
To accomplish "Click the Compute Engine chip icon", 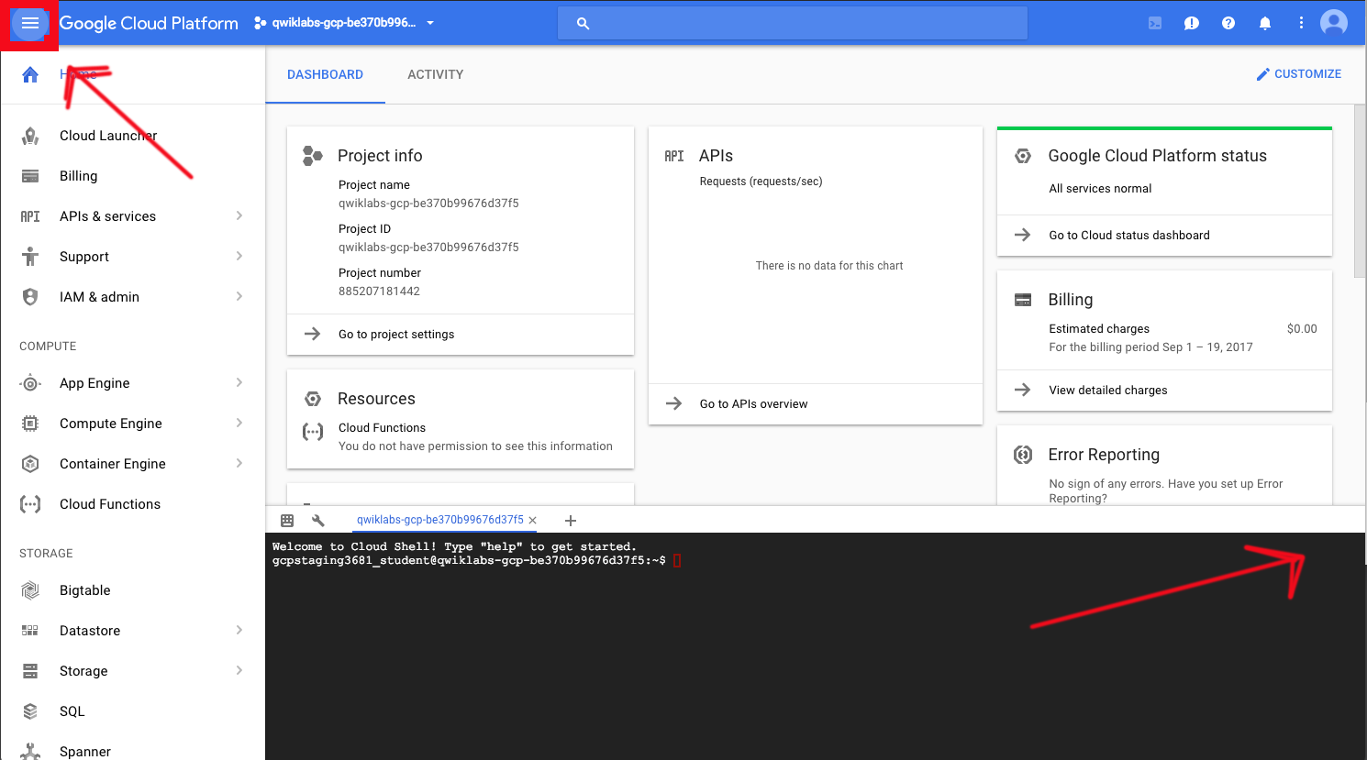I will pyautogui.click(x=30, y=424).
